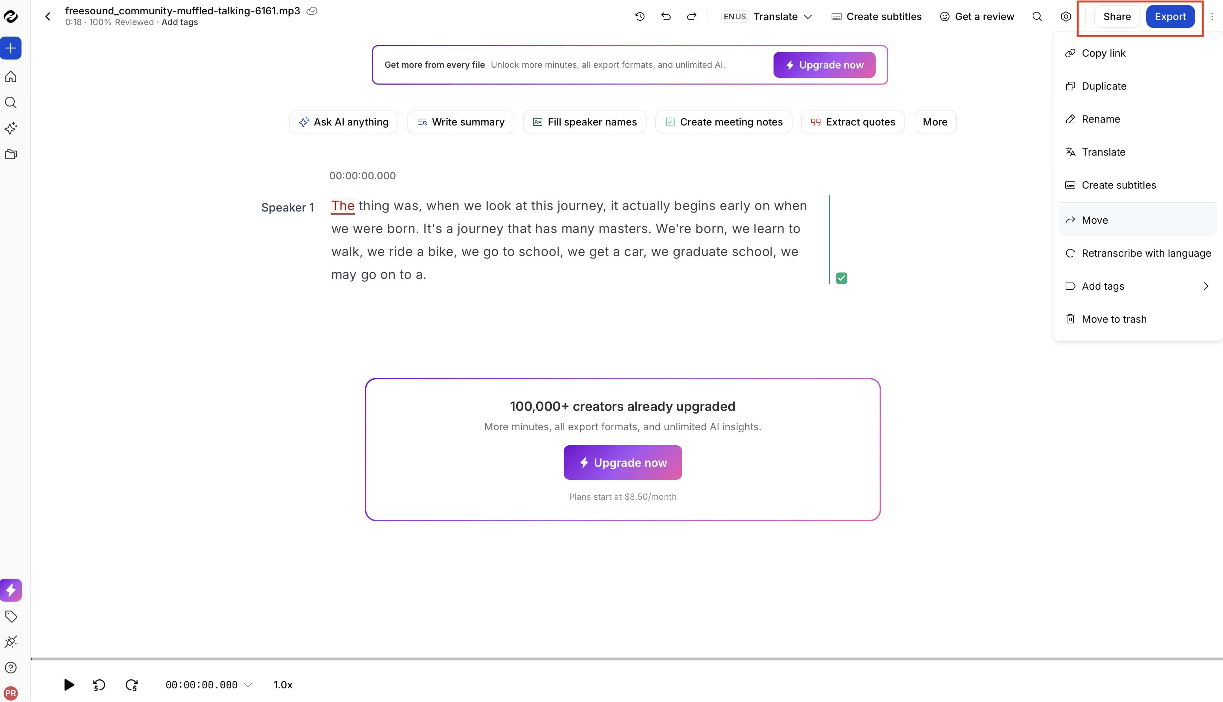Viewport: 1223px width, 702px height.
Task: Click the Add tags link under filename
Action: pos(180,22)
